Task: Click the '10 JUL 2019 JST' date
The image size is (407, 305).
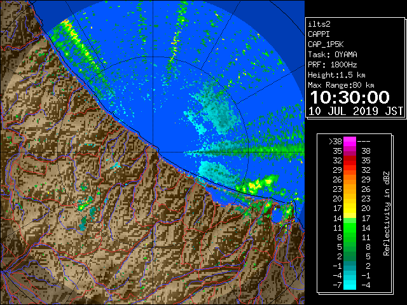Action: point(356,111)
